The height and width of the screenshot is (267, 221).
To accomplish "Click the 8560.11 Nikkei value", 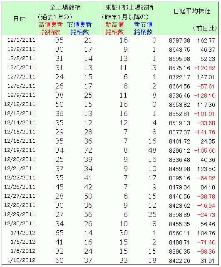I will coord(179,233).
